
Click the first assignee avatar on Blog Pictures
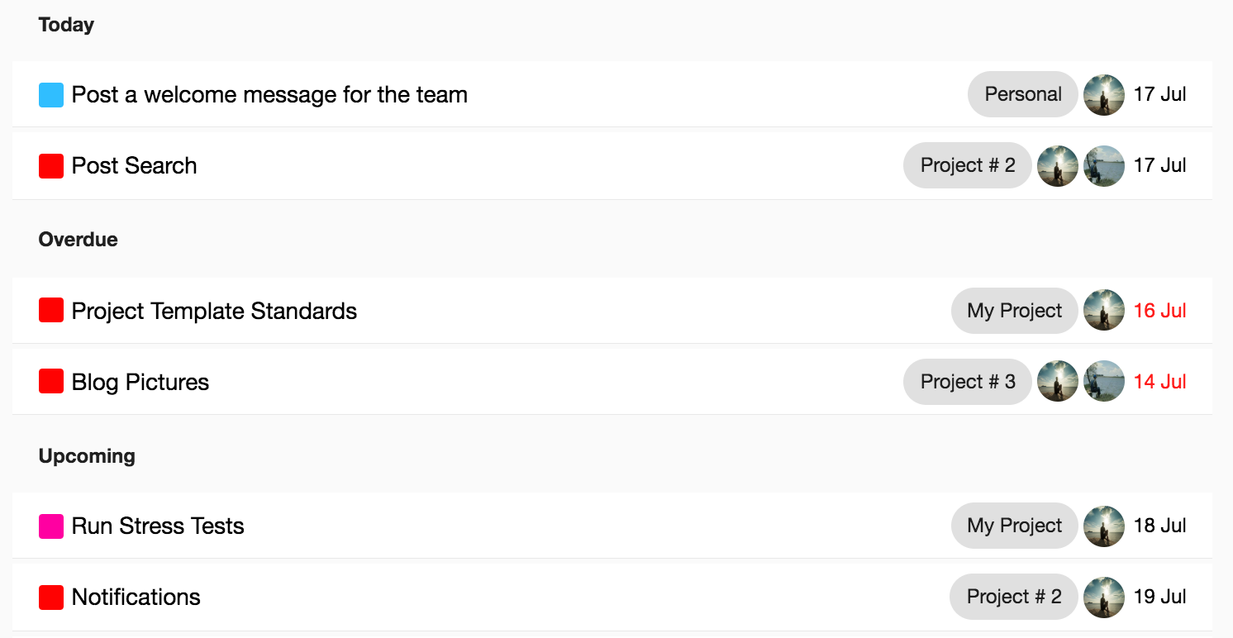[1057, 382]
